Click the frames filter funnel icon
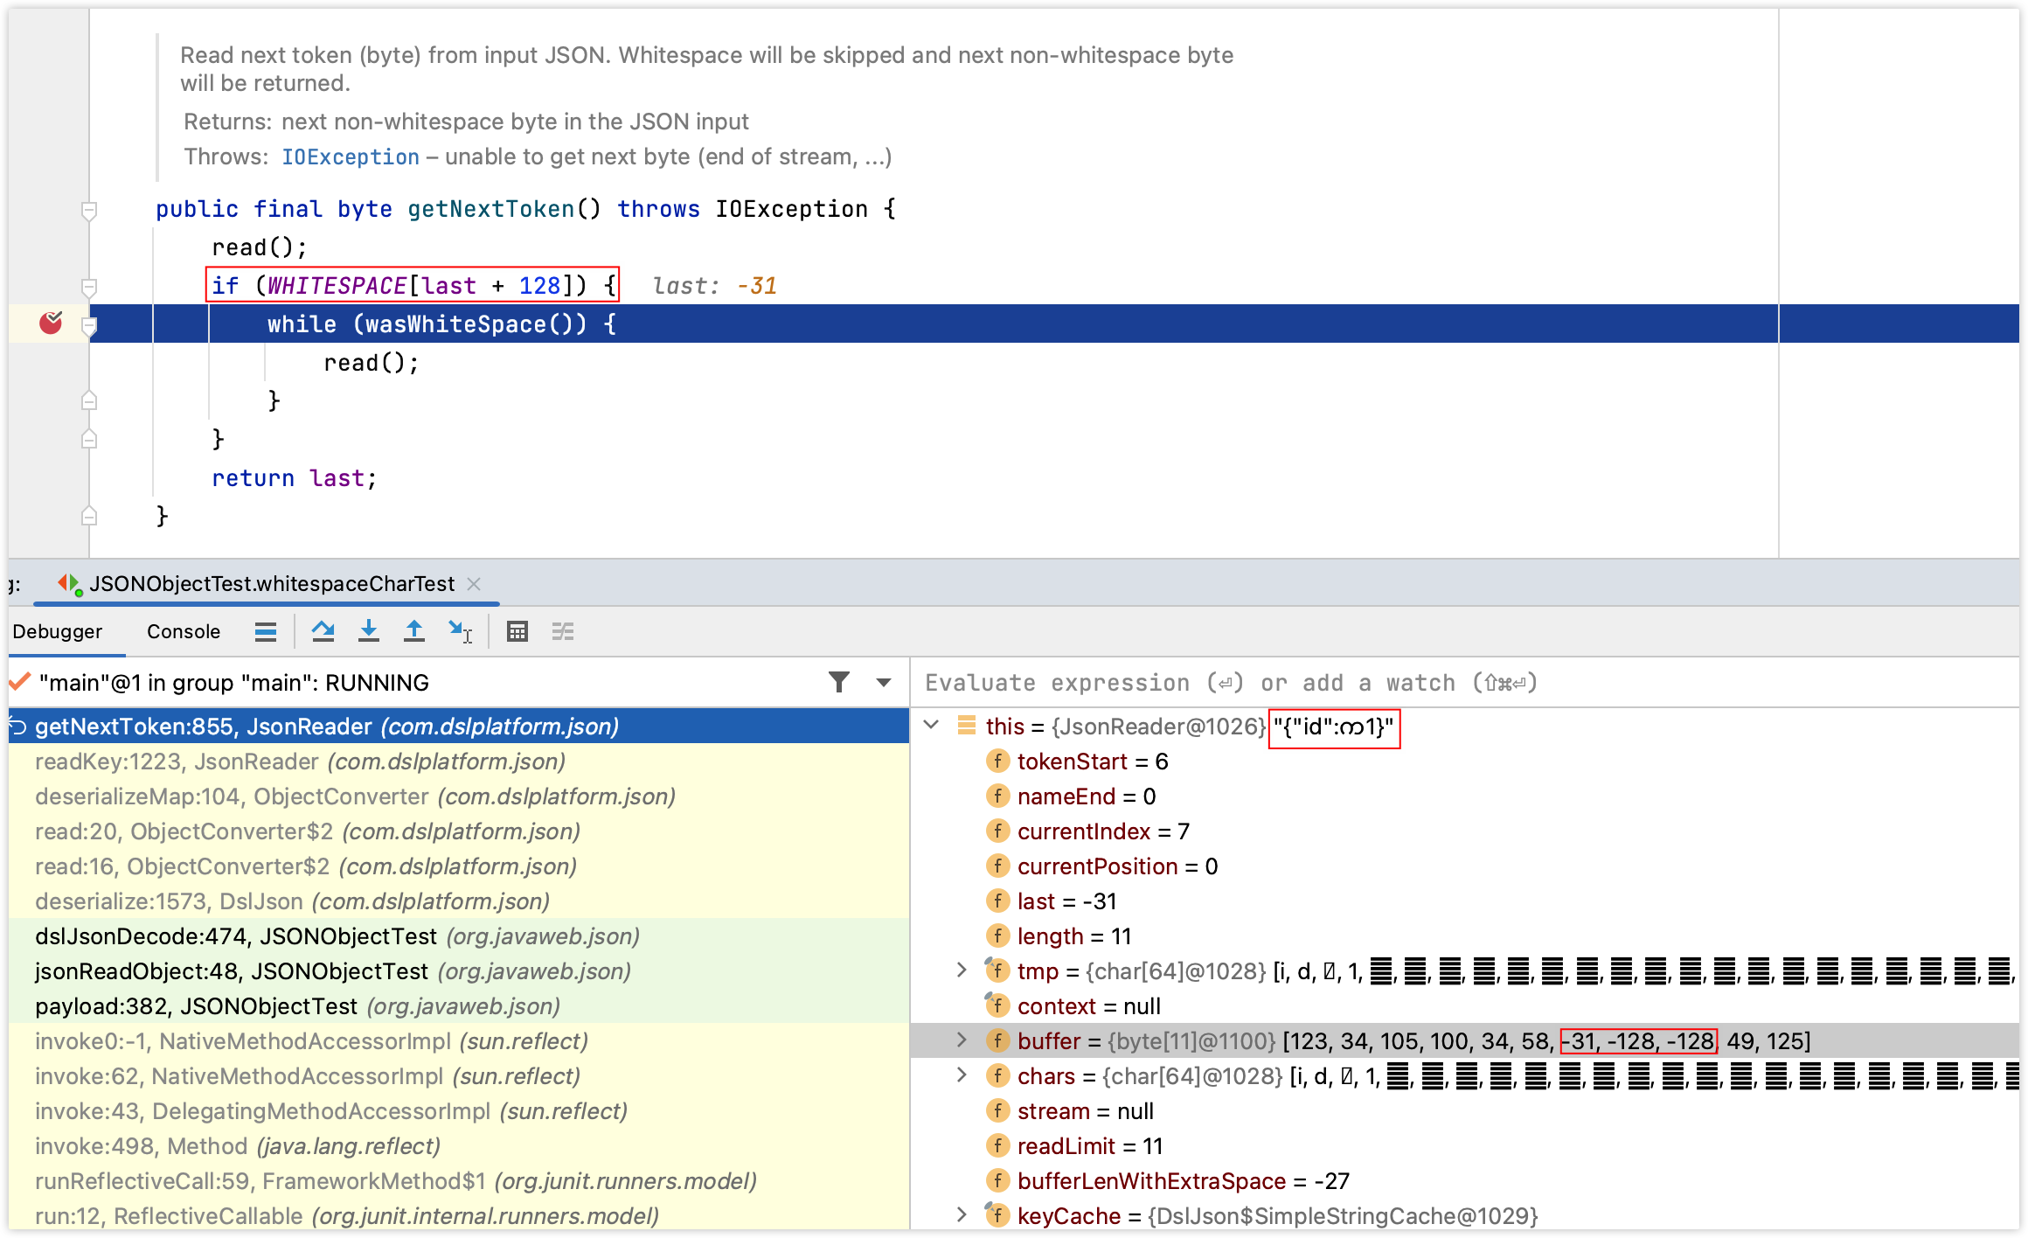The image size is (2028, 1238). tap(839, 682)
